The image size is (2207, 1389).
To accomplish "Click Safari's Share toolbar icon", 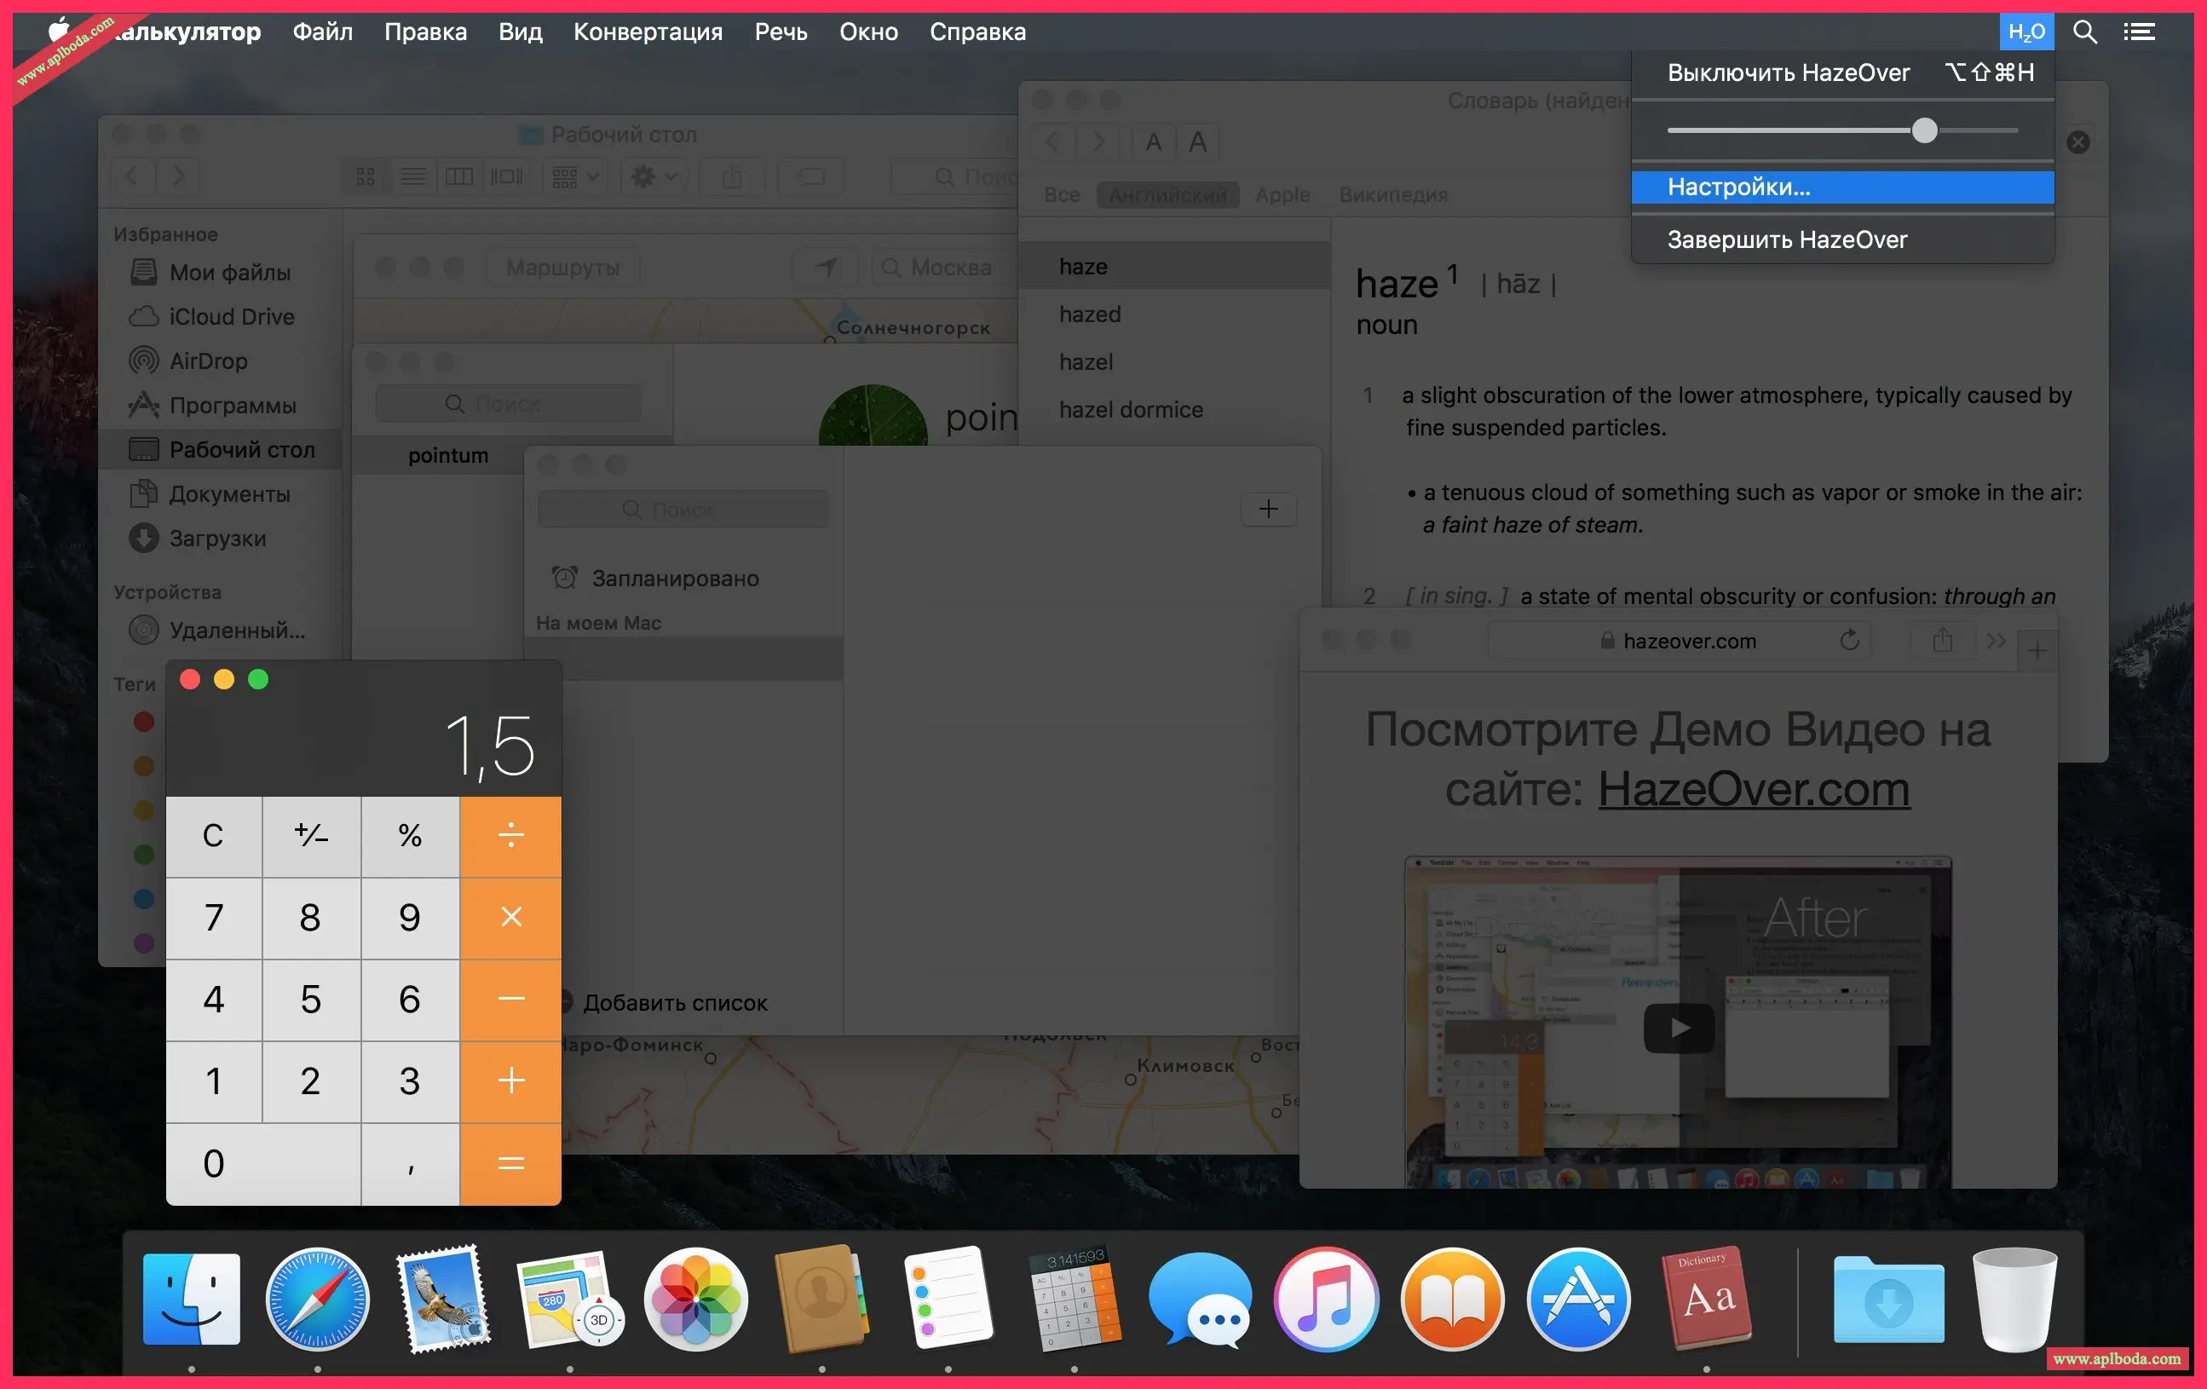I will click(x=1942, y=640).
